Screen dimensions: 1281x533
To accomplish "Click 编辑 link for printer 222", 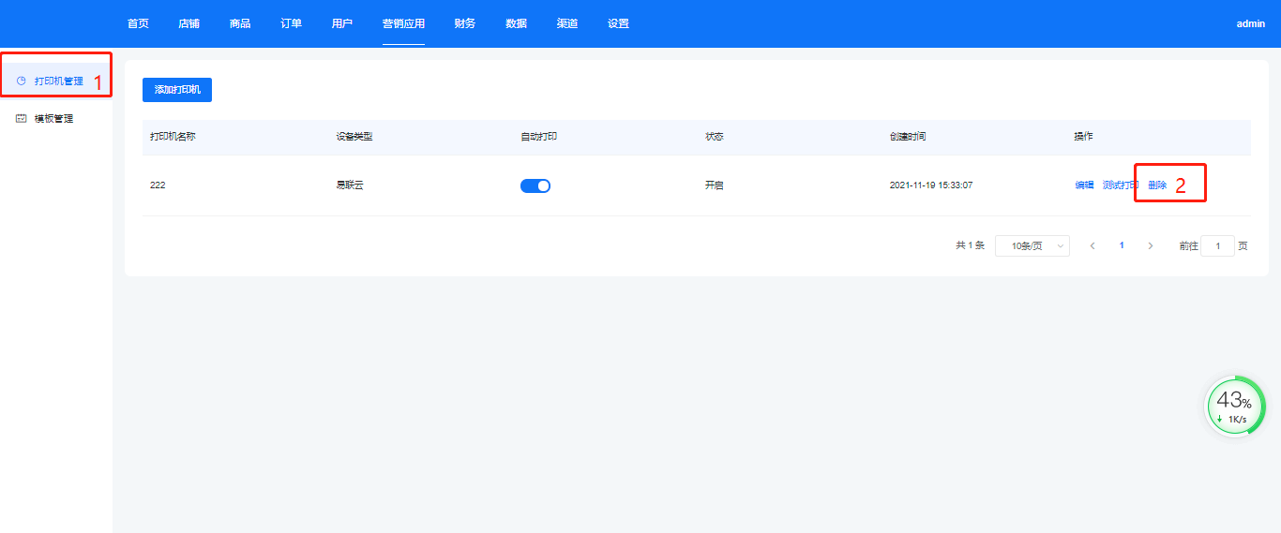I will [x=1084, y=185].
